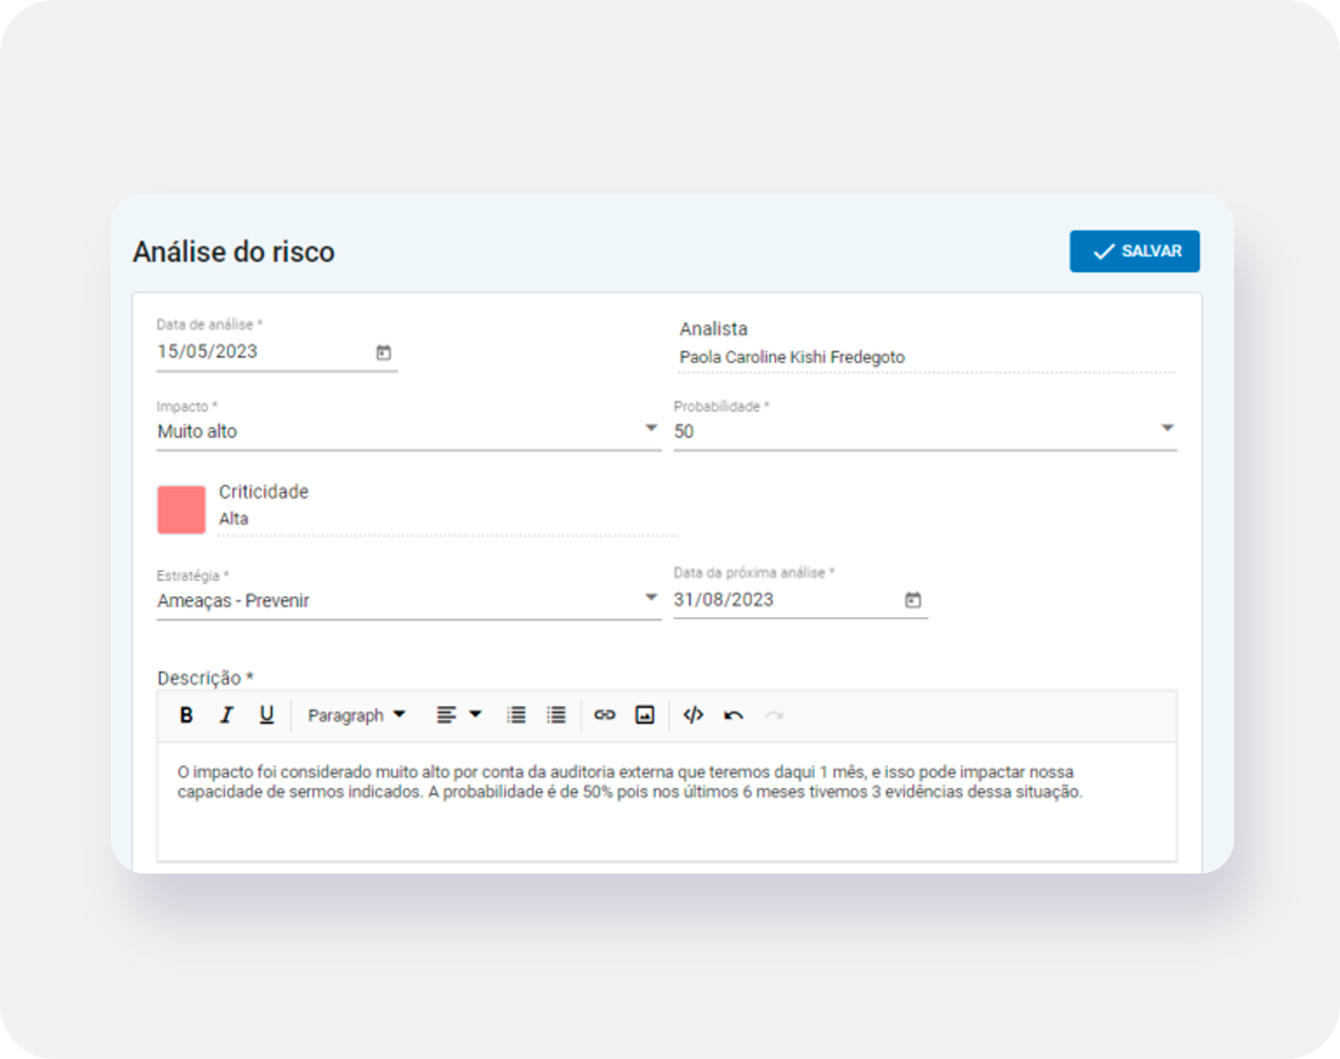Click the red Criticidade color swatch

click(x=182, y=510)
